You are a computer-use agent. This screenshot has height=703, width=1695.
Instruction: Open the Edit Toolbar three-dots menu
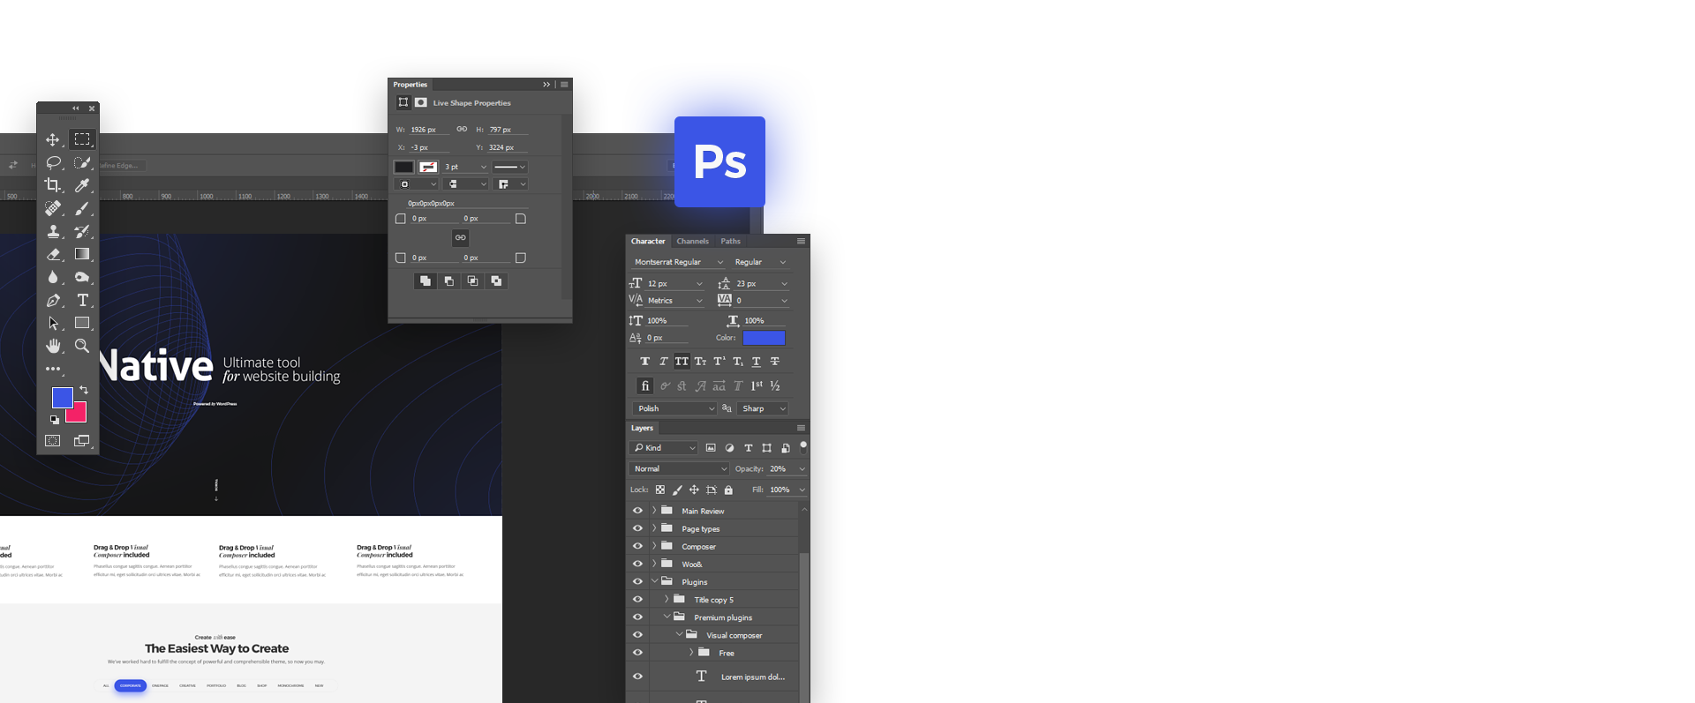click(53, 369)
